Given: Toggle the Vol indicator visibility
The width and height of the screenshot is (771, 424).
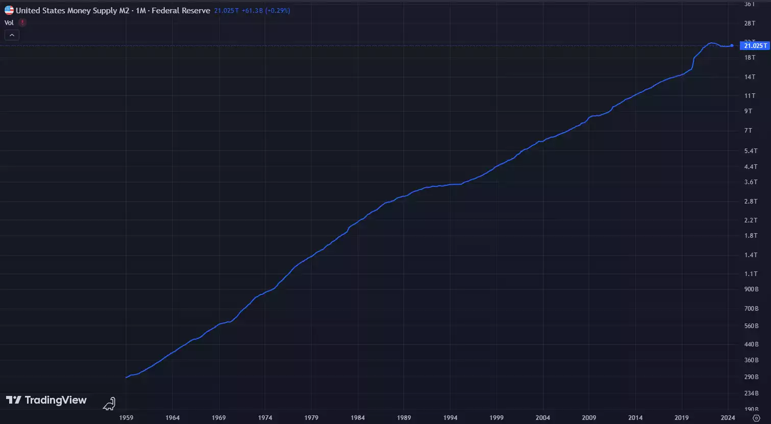Looking at the screenshot, I should pyautogui.click(x=9, y=22).
